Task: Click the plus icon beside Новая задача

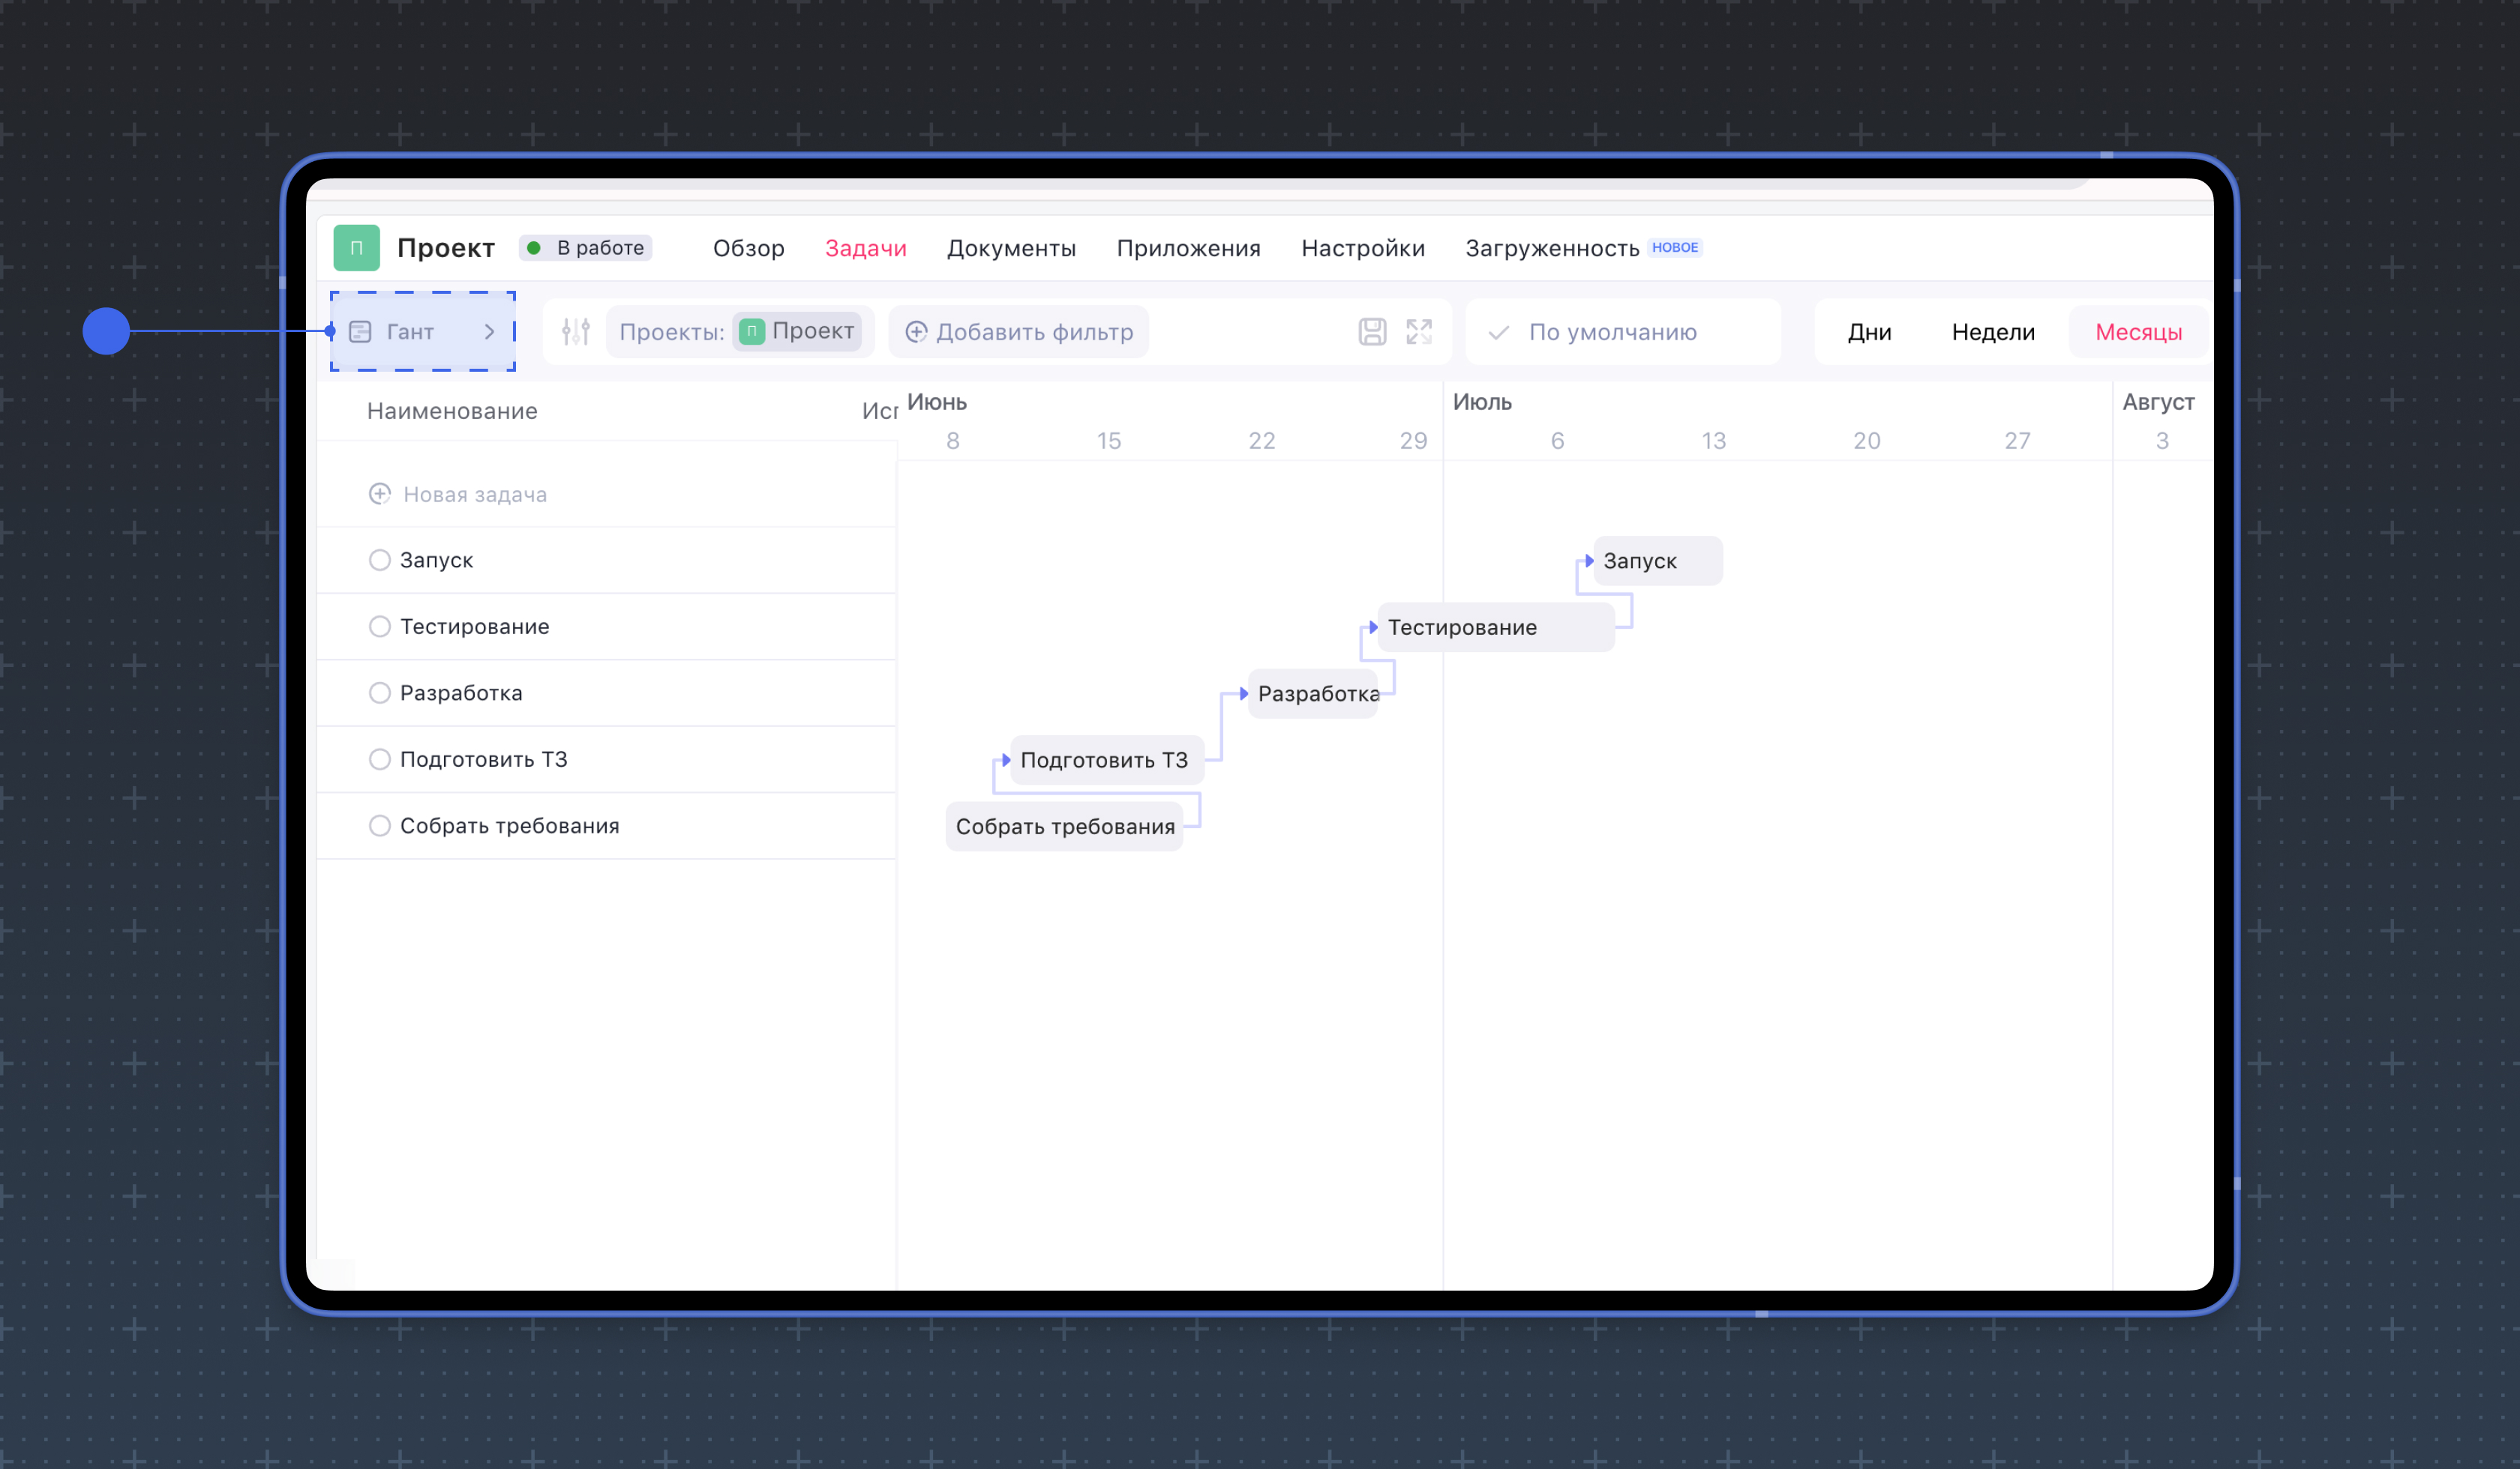Action: (x=380, y=494)
